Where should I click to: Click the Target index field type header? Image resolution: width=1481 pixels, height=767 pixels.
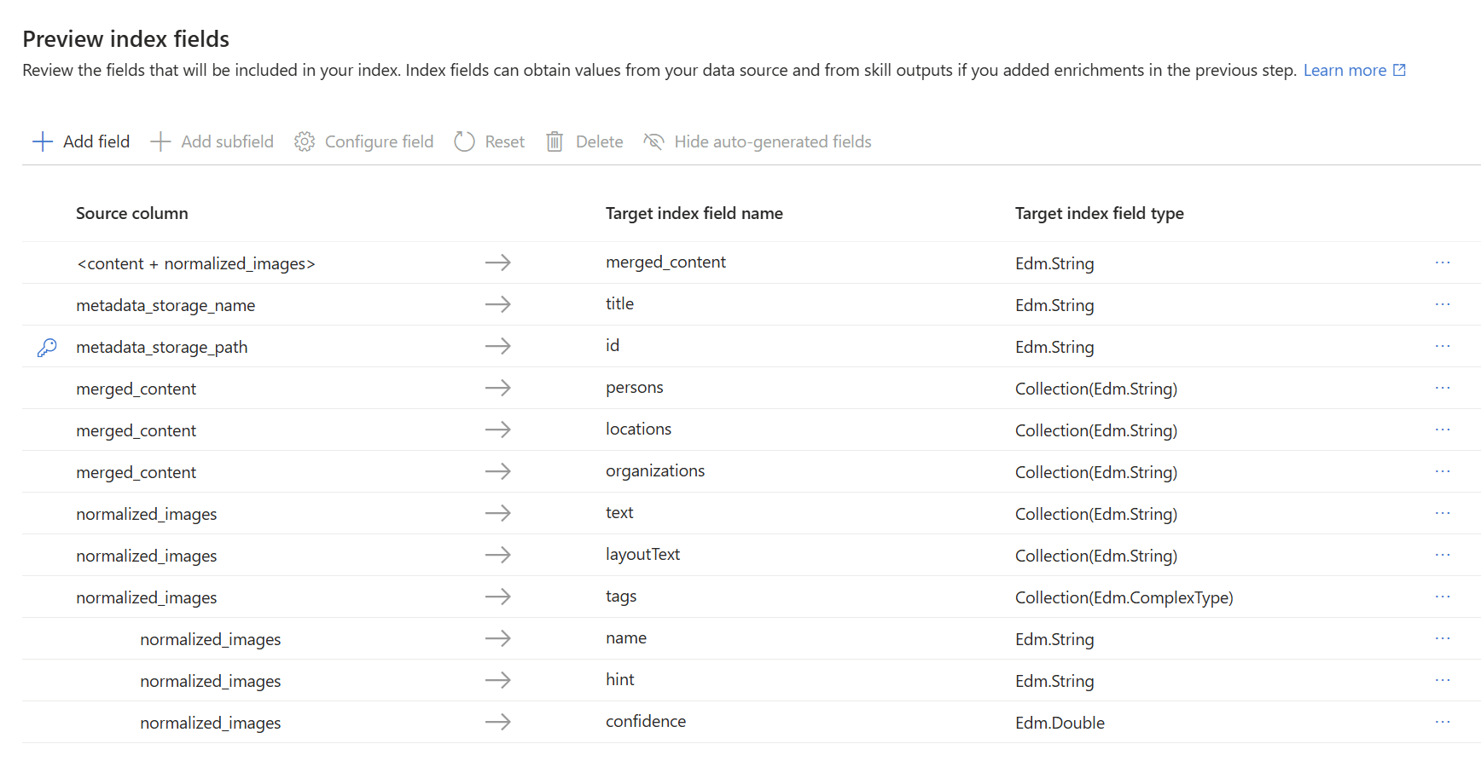(1099, 213)
